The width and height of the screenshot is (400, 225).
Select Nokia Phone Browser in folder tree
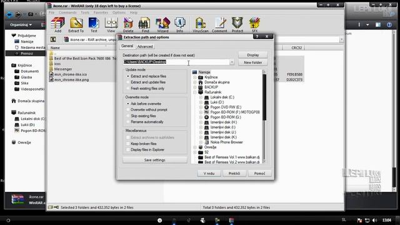(226, 142)
